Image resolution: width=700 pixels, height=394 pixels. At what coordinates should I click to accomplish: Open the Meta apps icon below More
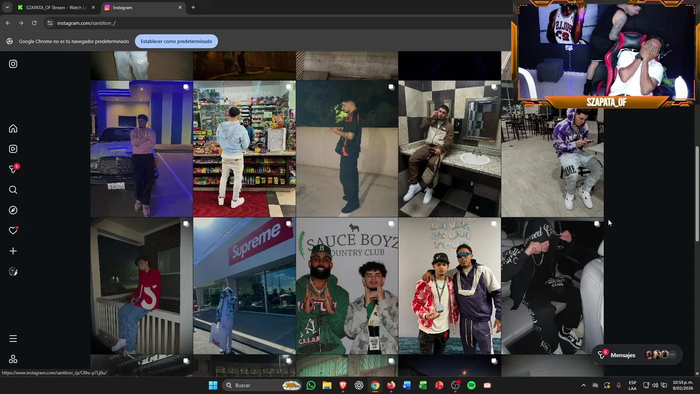click(13, 360)
